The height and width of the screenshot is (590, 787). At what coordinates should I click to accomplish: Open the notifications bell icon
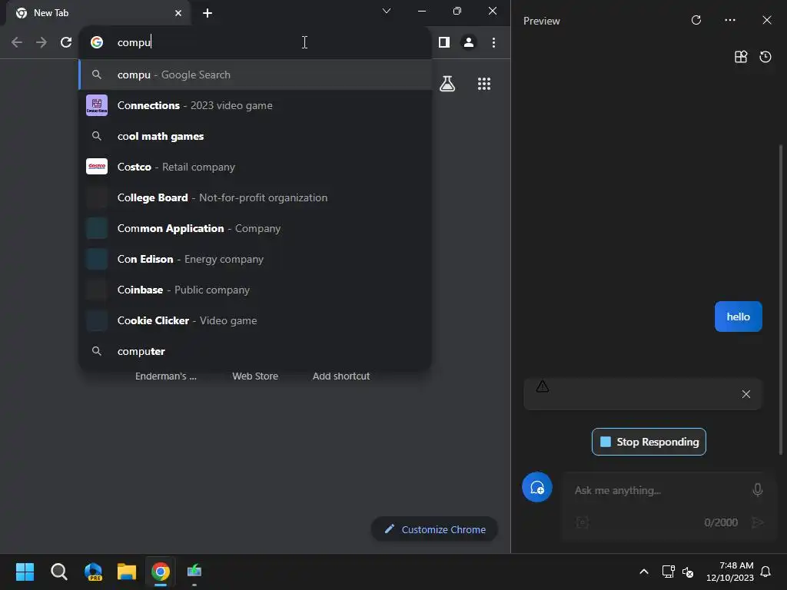[x=765, y=572]
